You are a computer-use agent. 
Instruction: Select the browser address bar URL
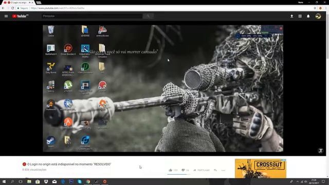click(58, 8)
